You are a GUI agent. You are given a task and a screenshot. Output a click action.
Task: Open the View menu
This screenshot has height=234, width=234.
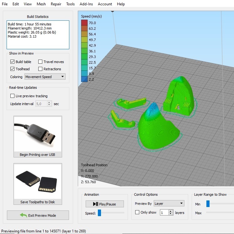[28, 4]
